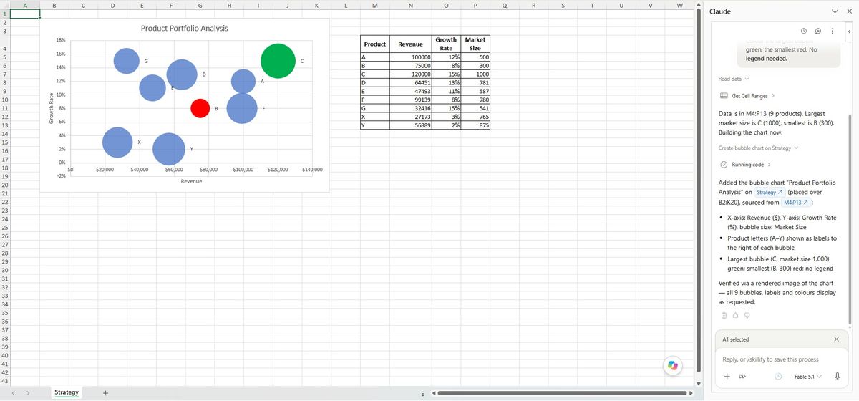This screenshot has width=859, height=401.
Task: Click the reply input field
Action: coord(782,359)
